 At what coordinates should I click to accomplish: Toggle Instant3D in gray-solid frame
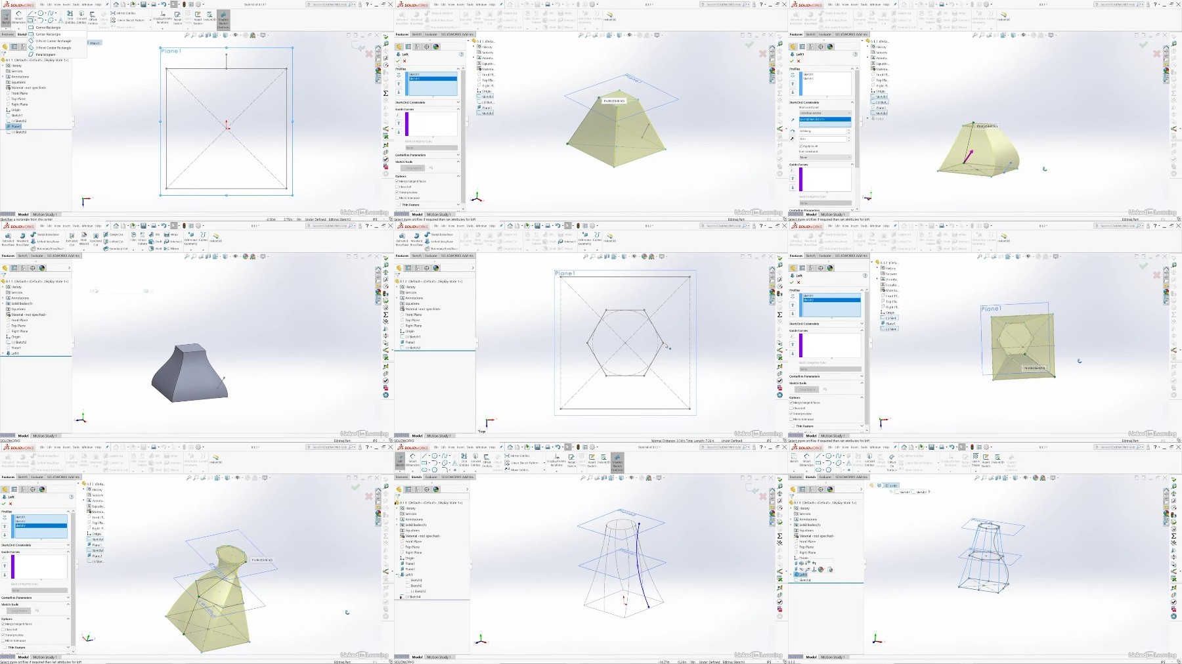pos(215,238)
